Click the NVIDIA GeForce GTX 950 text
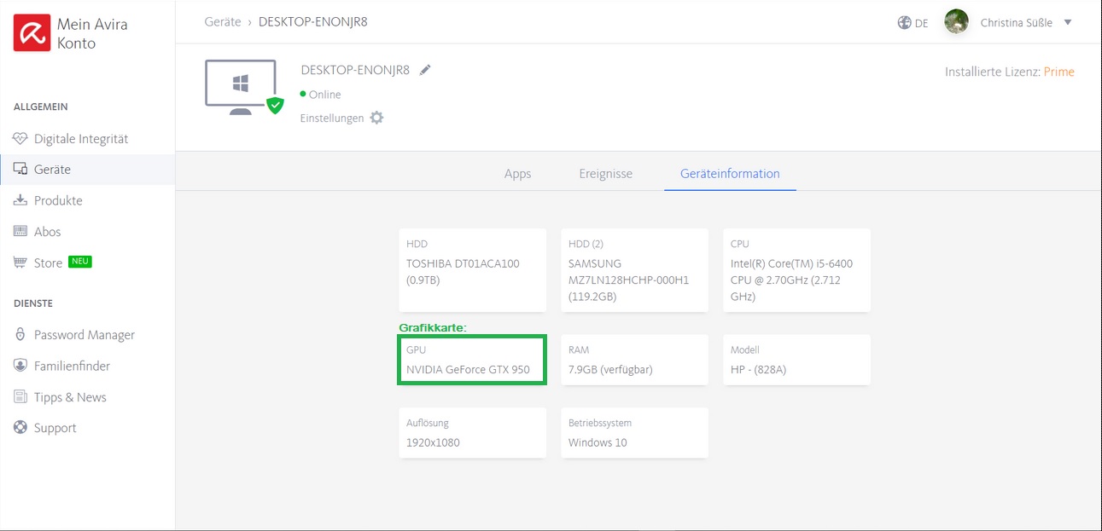Viewport: 1102px width, 531px height. [x=468, y=370]
